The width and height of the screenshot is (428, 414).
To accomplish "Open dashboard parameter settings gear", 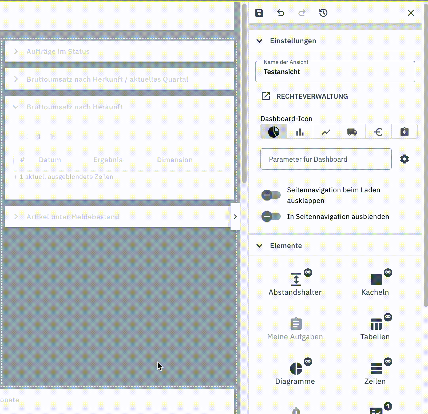I will coord(404,159).
